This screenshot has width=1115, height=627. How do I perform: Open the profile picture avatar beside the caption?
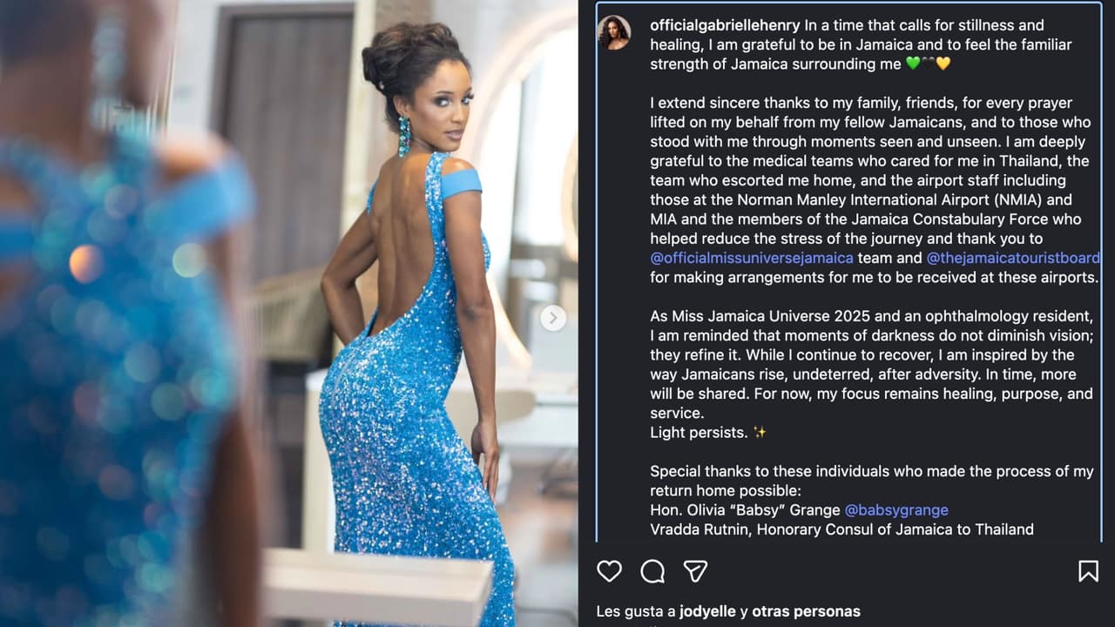click(613, 32)
